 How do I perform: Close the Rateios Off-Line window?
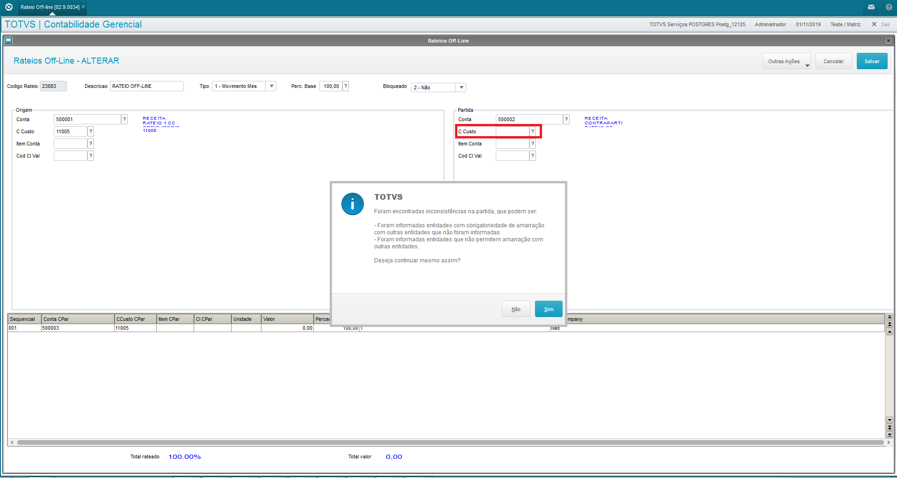tap(888, 41)
